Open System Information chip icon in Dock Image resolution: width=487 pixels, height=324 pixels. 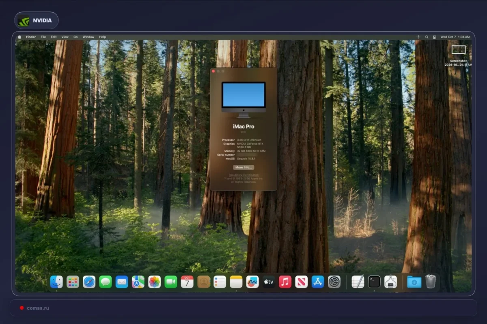pos(390,281)
